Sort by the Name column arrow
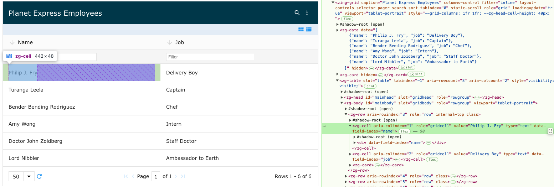Viewport: 554px width, 187px height. (x=12, y=42)
